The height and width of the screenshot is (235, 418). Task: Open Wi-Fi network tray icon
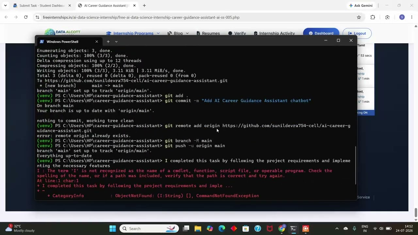pos(375,228)
